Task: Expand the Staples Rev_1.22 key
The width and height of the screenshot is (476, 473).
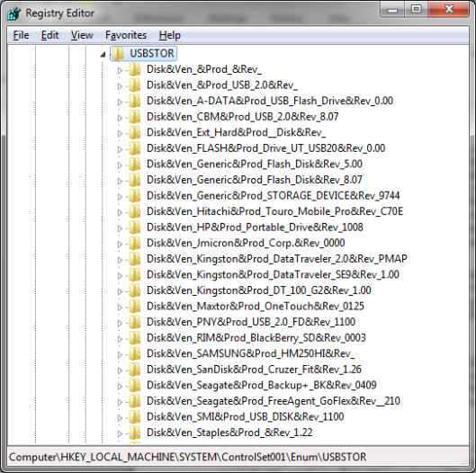Action: (120, 433)
